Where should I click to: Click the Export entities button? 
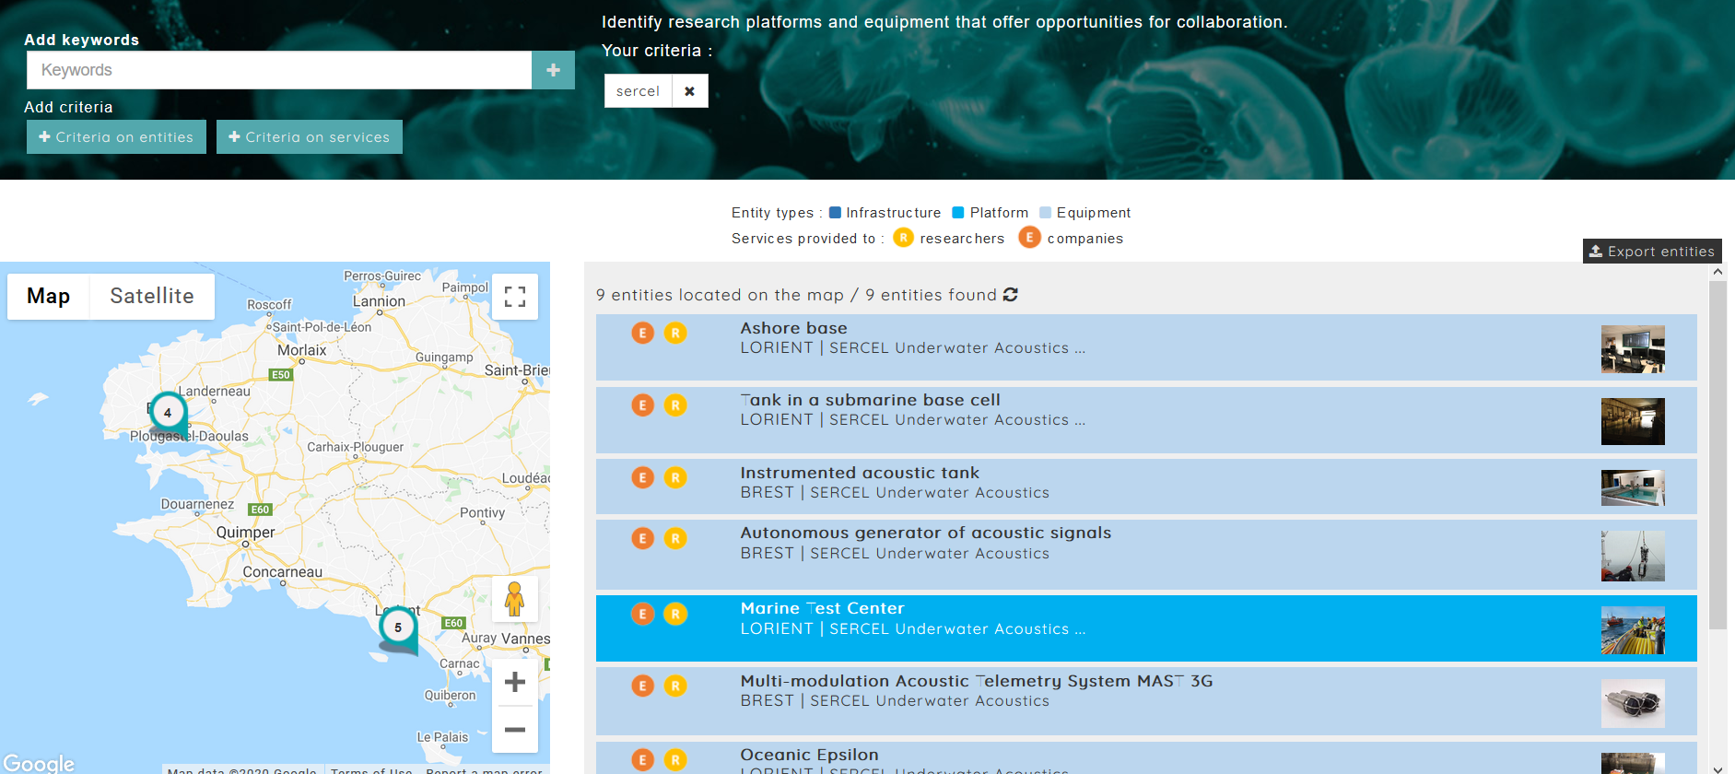1652,252
